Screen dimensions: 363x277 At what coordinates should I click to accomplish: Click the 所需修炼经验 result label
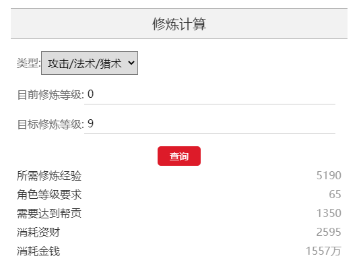click(x=49, y=175)
